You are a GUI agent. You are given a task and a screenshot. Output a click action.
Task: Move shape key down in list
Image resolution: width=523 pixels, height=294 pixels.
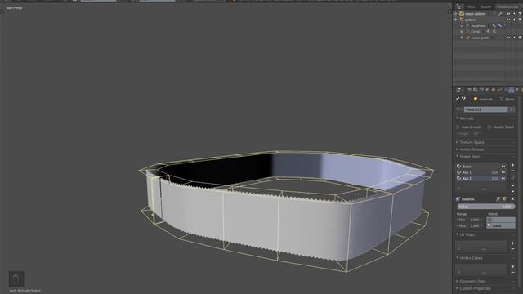pos(512,191)
